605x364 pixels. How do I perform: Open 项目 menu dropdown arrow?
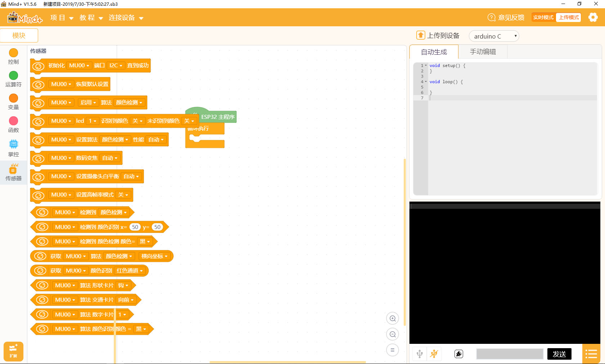pos(71,18)
